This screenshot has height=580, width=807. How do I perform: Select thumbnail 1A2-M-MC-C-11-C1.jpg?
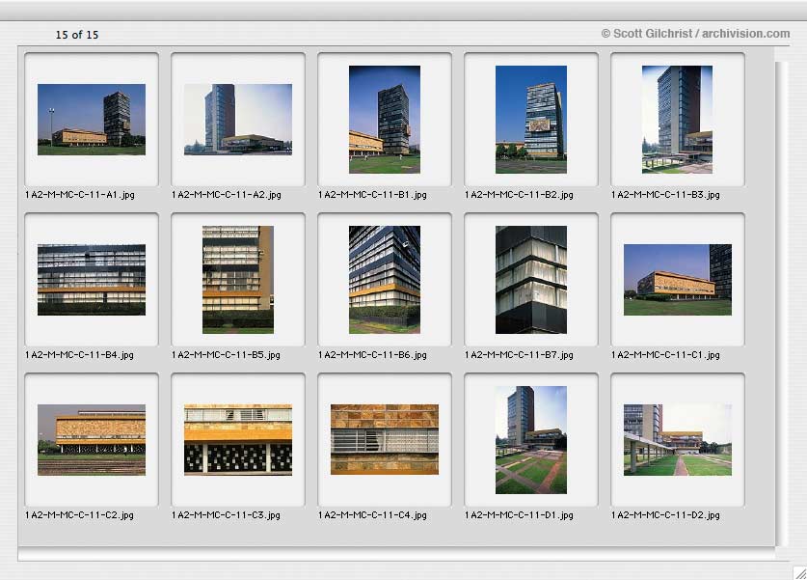point(677,280)
